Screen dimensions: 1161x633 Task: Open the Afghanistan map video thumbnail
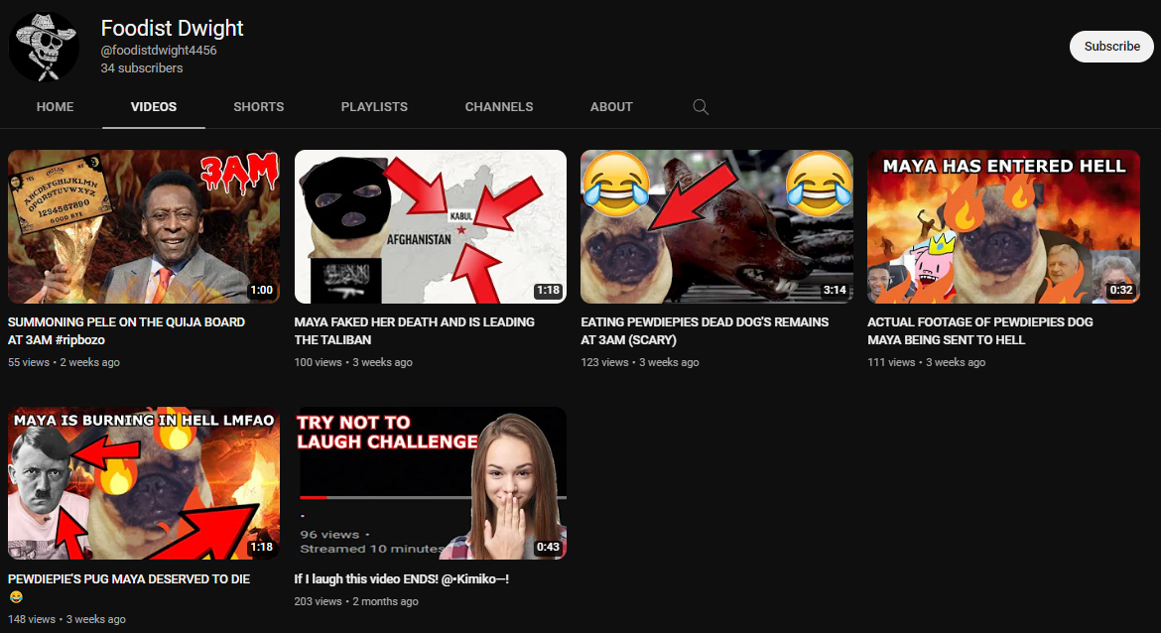(431, 226)
